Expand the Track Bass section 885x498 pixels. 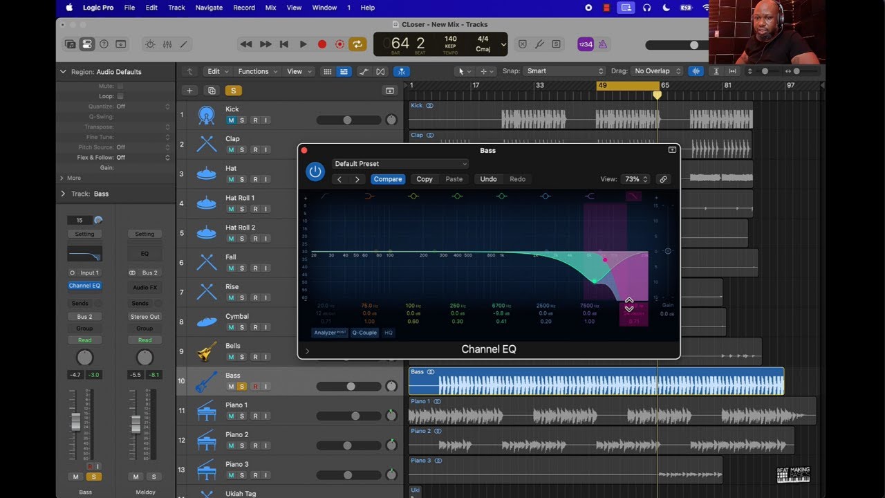[x=64, y=194]
